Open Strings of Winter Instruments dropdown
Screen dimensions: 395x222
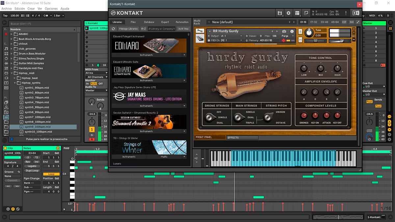tap(129, 157)
